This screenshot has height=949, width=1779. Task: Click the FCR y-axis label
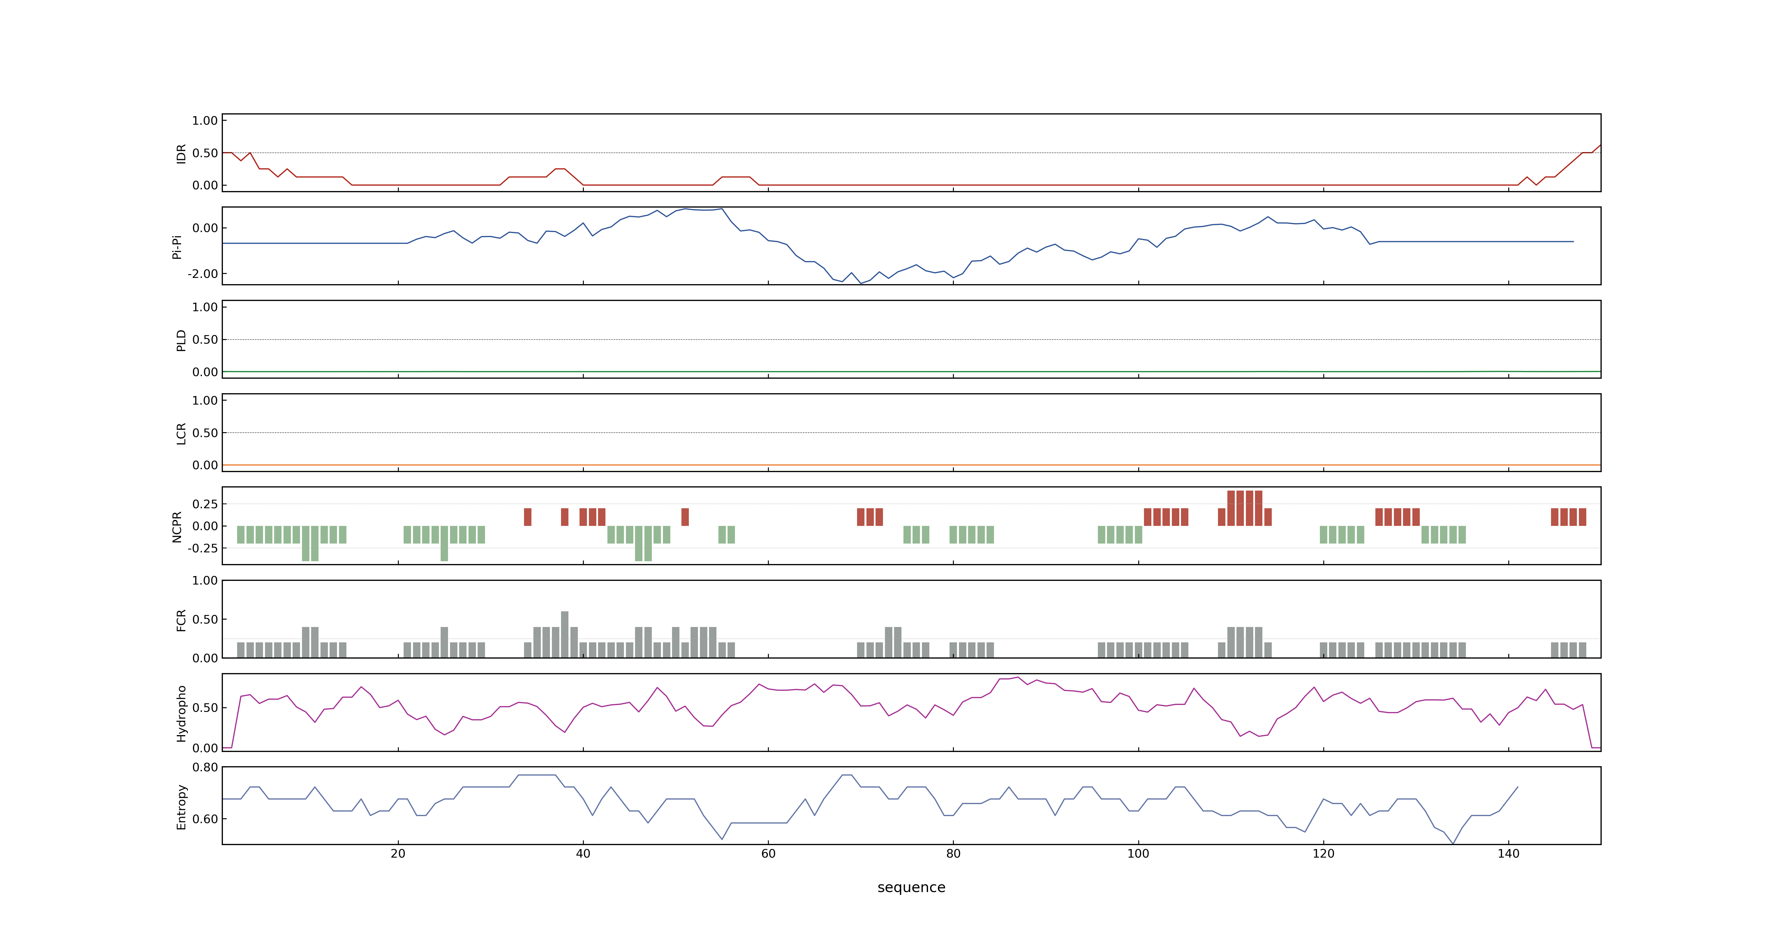tap(181, 620)
